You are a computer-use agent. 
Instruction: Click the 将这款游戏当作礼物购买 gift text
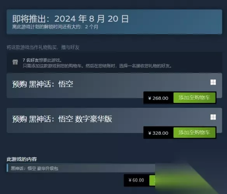[43, 47]
